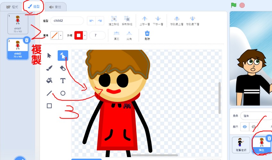Open the Costumes (造型) tab
Screen dimensions: 272x160
(x=34, y=7)
